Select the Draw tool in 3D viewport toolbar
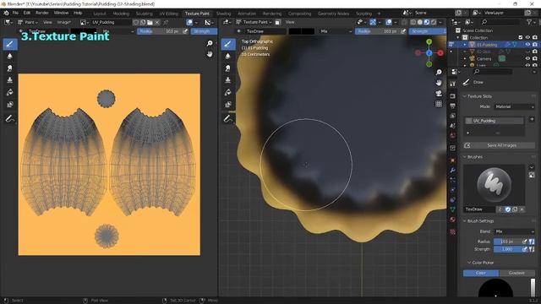541x304 pixels. click(x=227, y=44)
